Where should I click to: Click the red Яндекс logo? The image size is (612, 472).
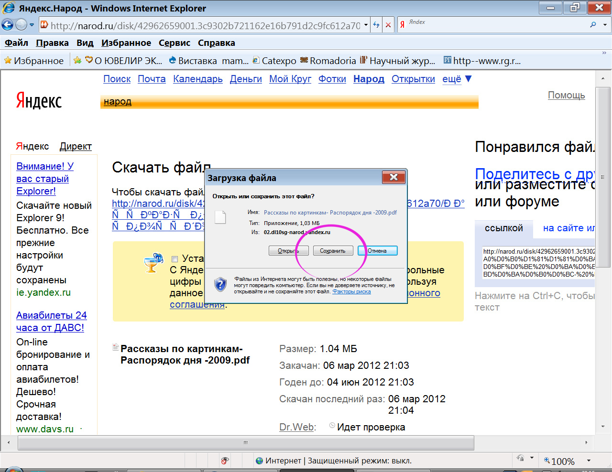pos(39,101)
